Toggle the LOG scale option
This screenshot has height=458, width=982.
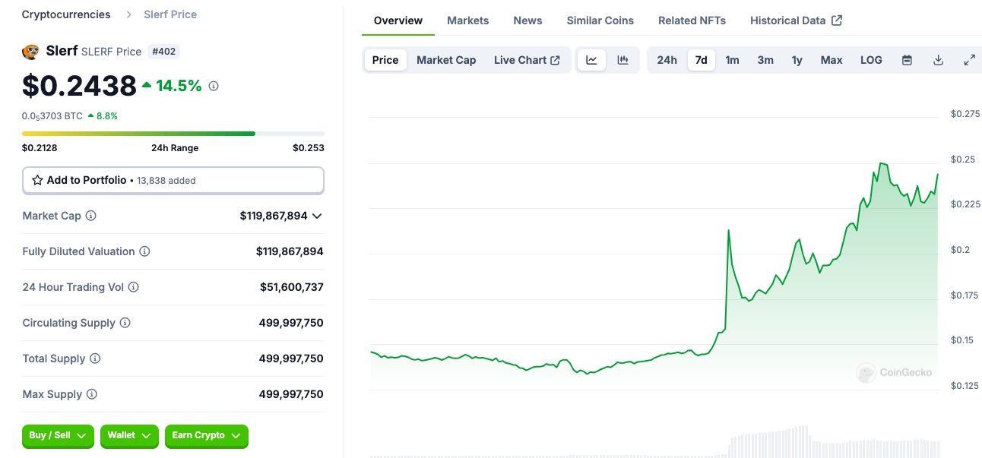(871, 60)
